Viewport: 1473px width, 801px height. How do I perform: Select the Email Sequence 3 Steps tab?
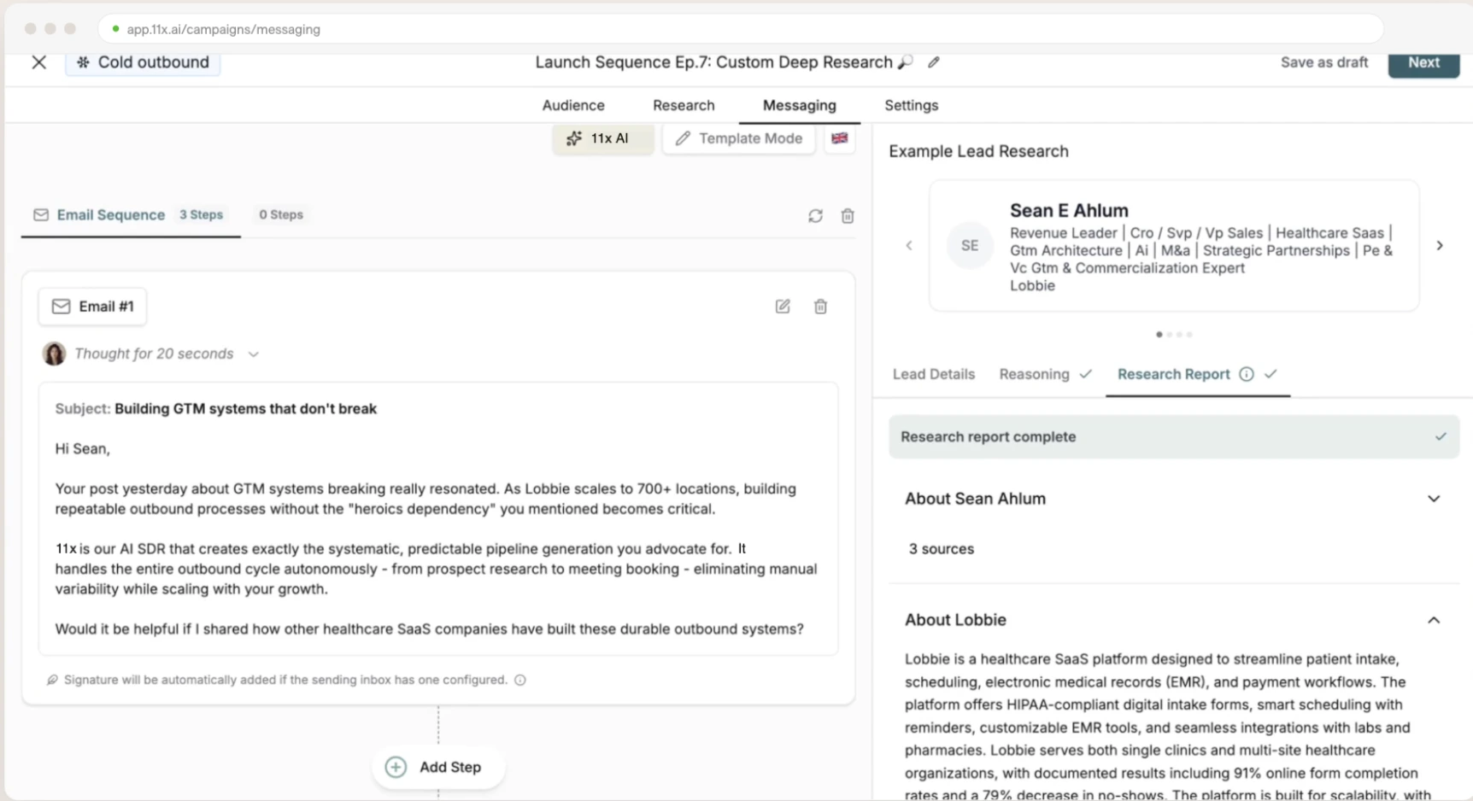click(129, 215)
